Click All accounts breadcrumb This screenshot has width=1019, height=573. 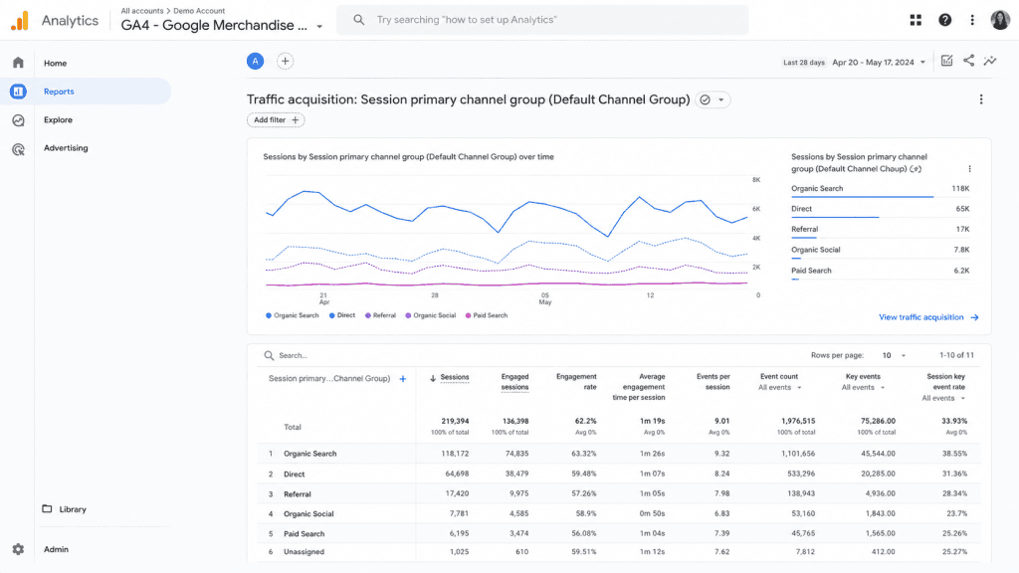coord(141,11)
